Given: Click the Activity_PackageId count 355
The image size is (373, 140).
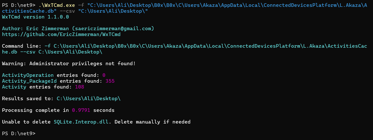Looking at the screenshot, I should click(110, 81).
